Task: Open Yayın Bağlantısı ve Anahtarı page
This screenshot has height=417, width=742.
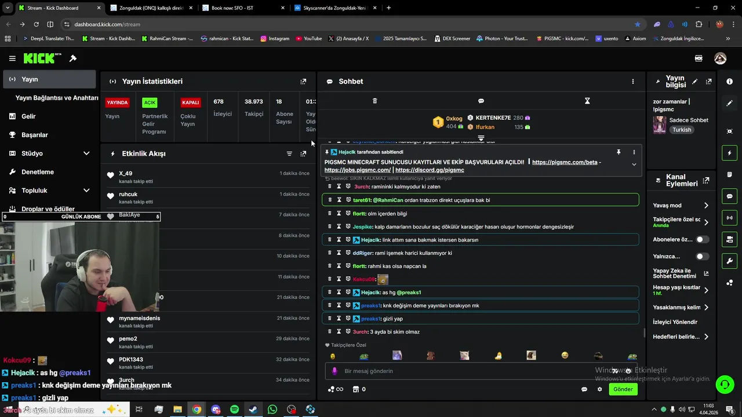Action: click(x=57, y=98)
